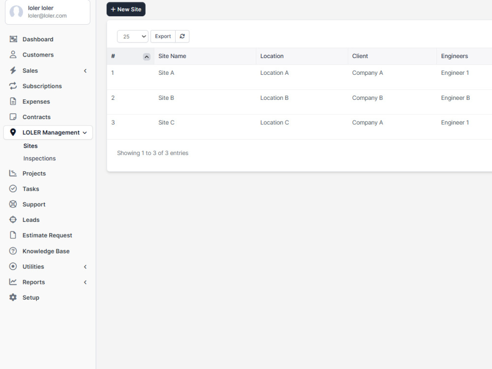Open the Sites submenu item
This screenshot has height=369, width=492.
coord(31,146)
